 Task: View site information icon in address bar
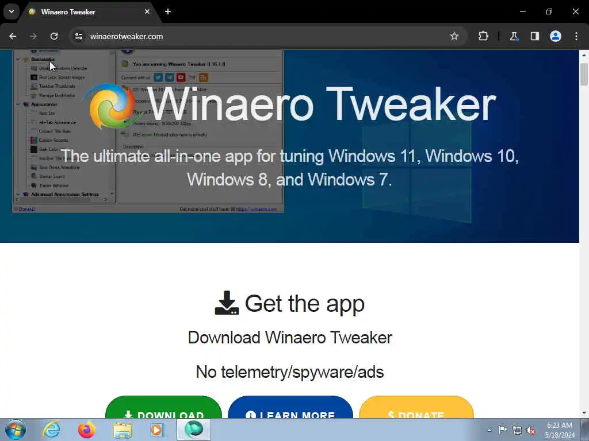coord(78,36)
